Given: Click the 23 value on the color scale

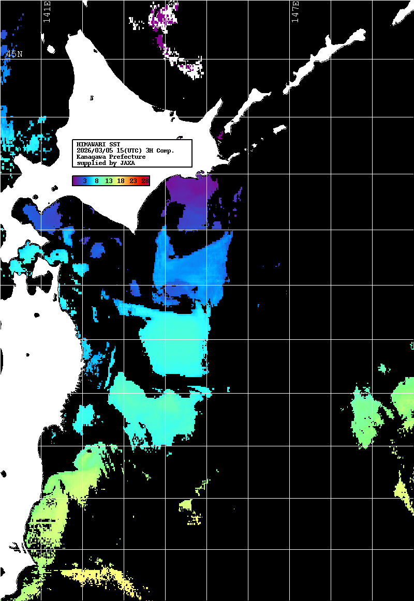Looking at the screenshot, I should [133, 181].
